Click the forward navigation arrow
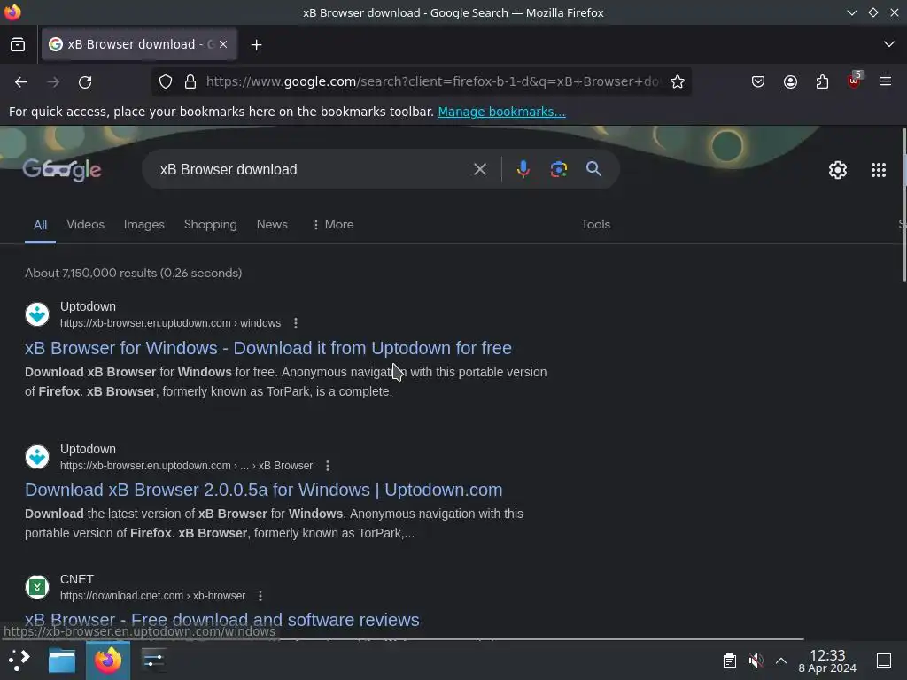Image resolution: width=907 pixels, height=680 pixels. (x=53, y=82)
